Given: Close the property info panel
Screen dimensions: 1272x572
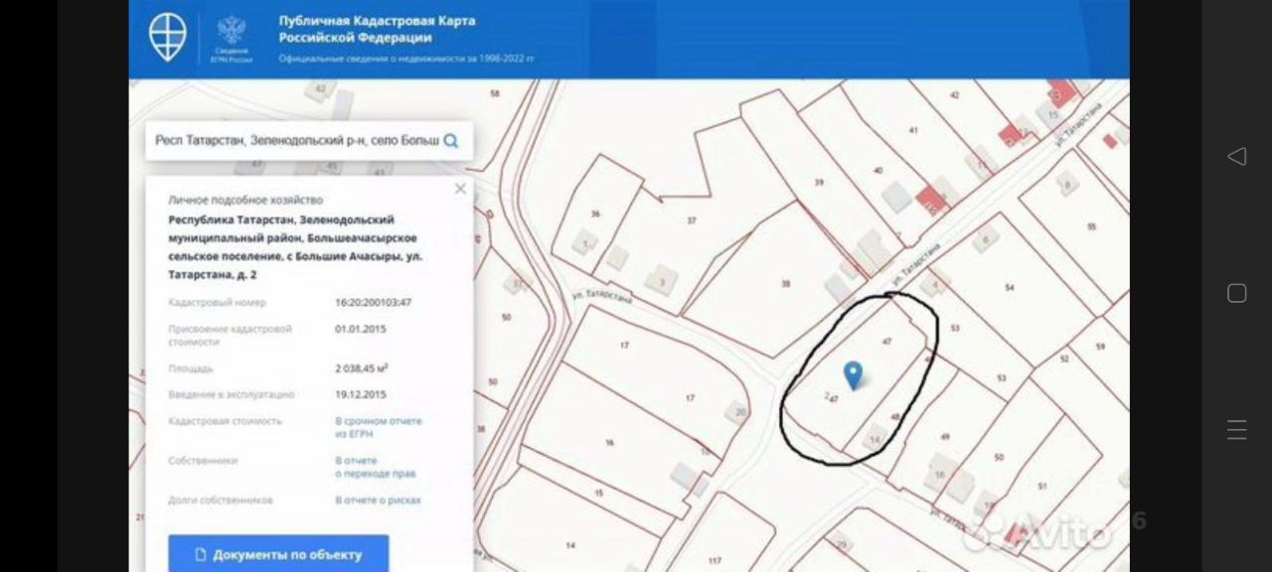Looking at the screenshot, I should tap(460, 188).
